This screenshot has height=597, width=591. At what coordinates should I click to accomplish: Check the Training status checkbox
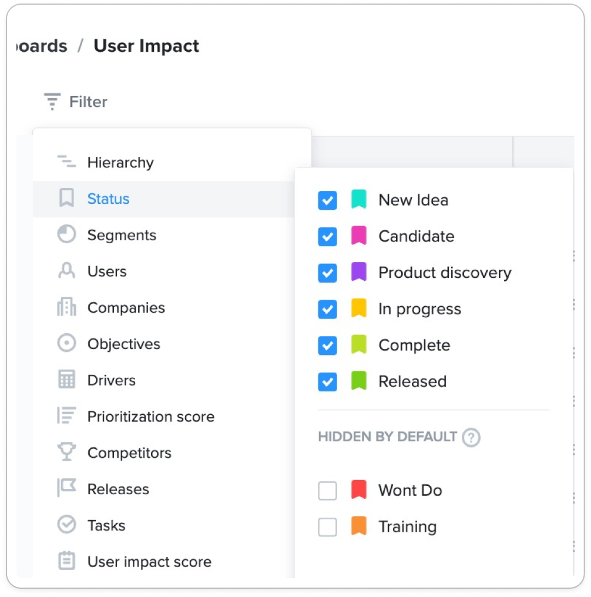click(327, 527)
